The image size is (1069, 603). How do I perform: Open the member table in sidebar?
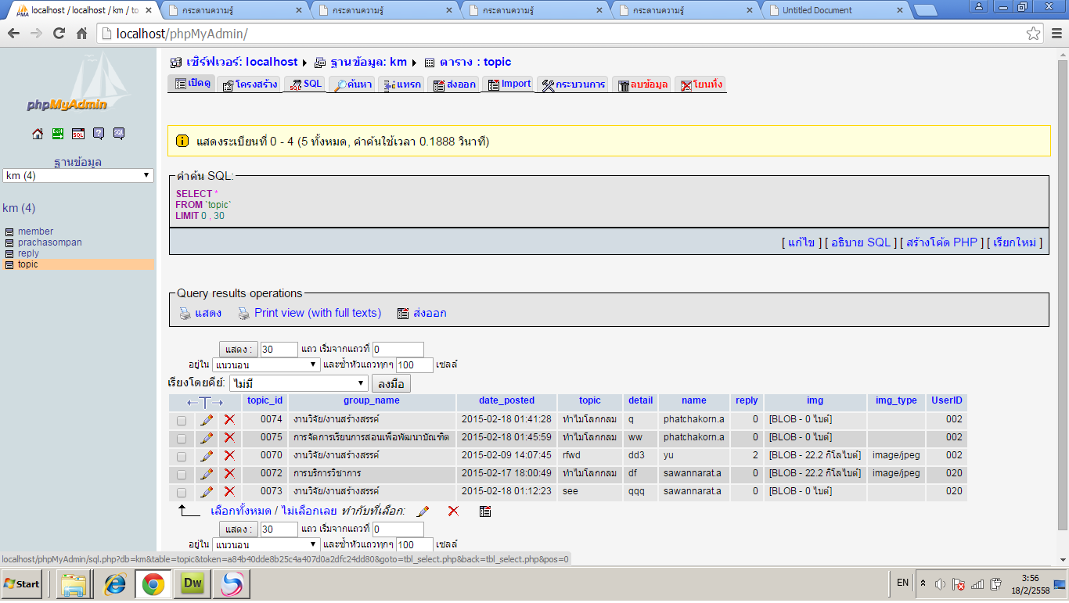[36, 232]
